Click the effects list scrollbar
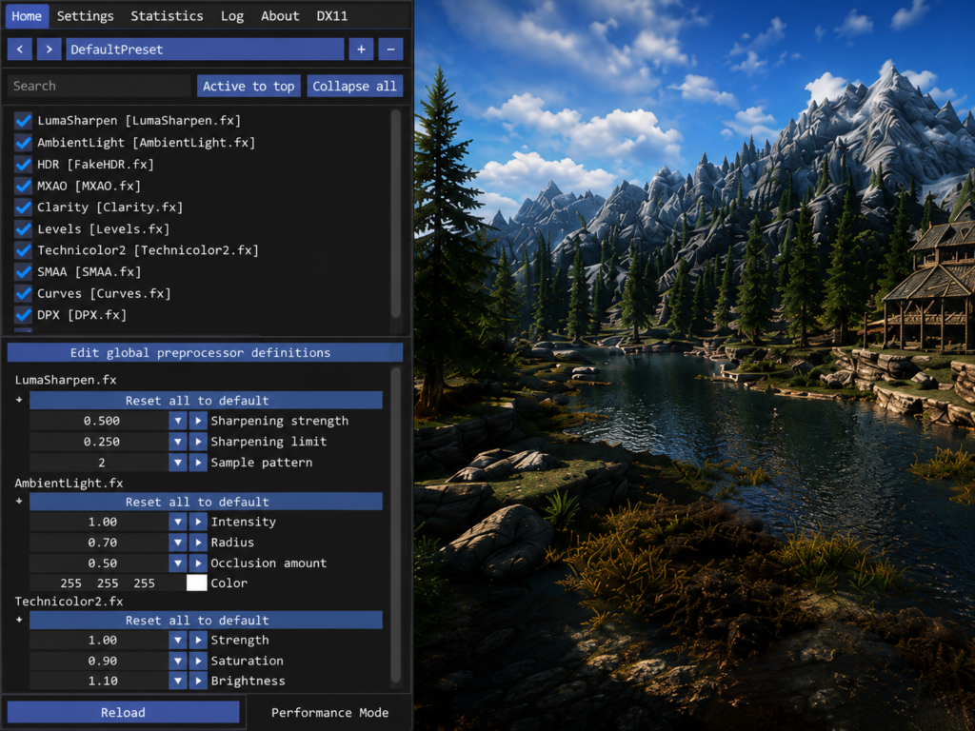 point(395,214)
